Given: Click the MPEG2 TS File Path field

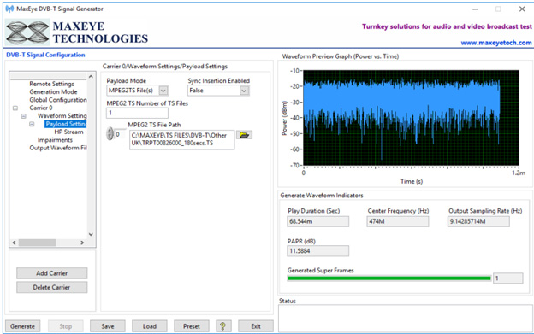Looking at the screenshot, I should [x=182, y=139].
